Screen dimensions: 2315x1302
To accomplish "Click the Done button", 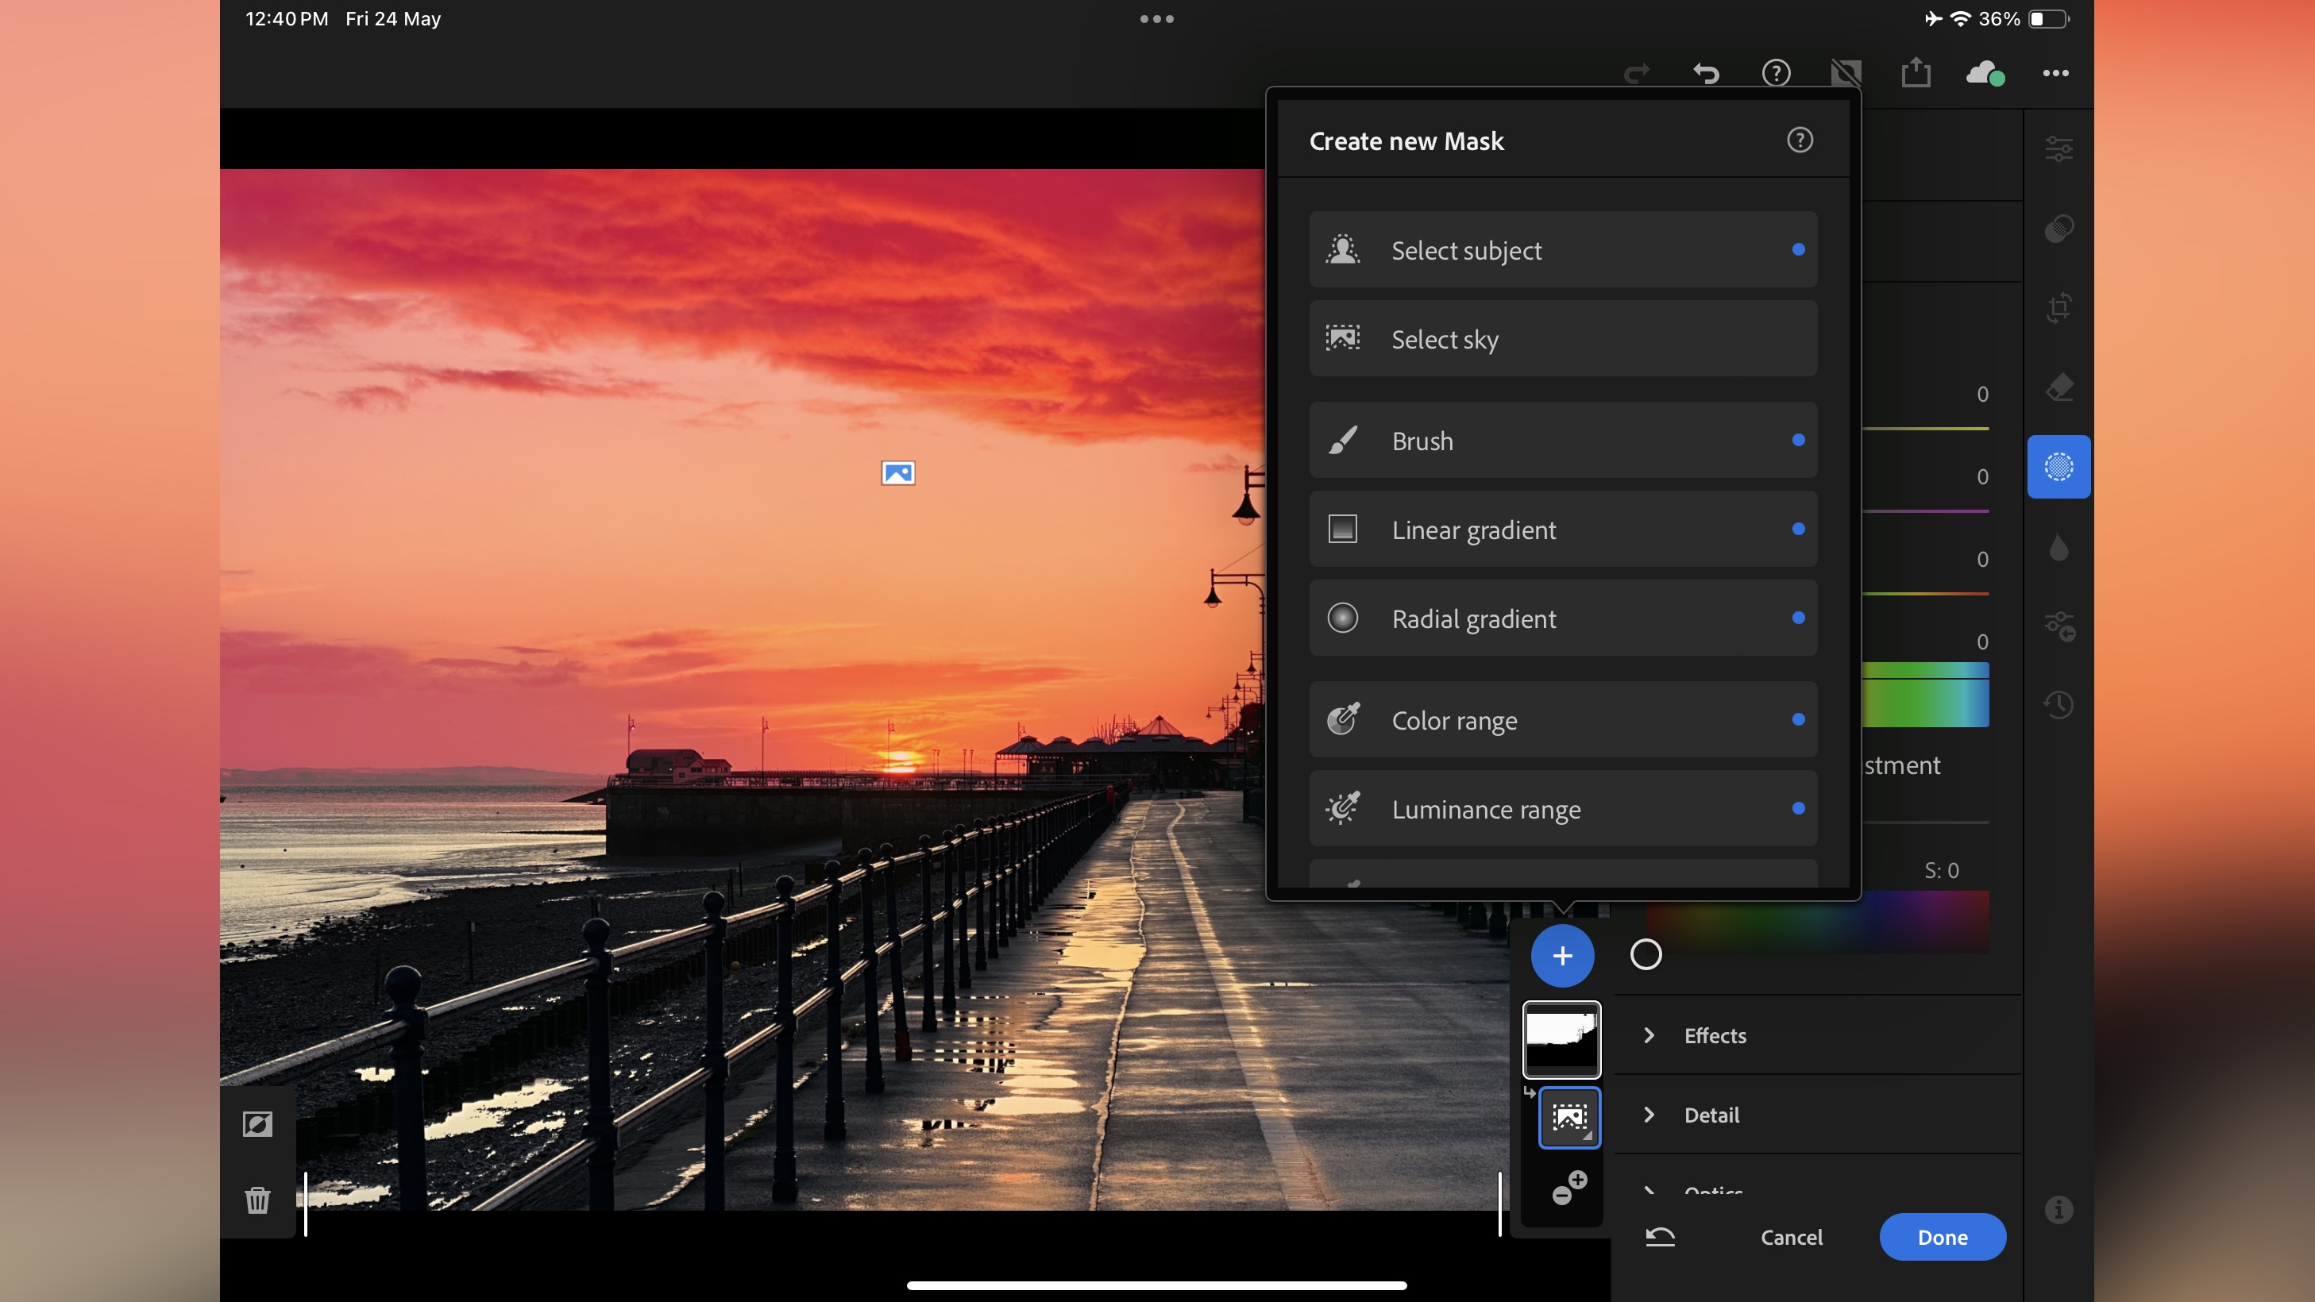I will pos(1943,1237).
